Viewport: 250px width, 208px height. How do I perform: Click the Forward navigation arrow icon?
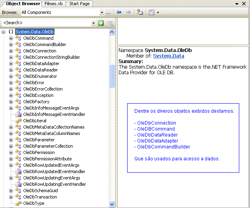128,12
